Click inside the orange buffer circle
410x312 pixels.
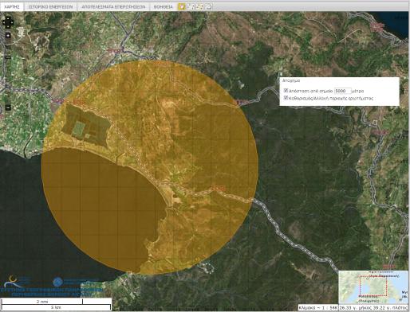coord(149,167)
